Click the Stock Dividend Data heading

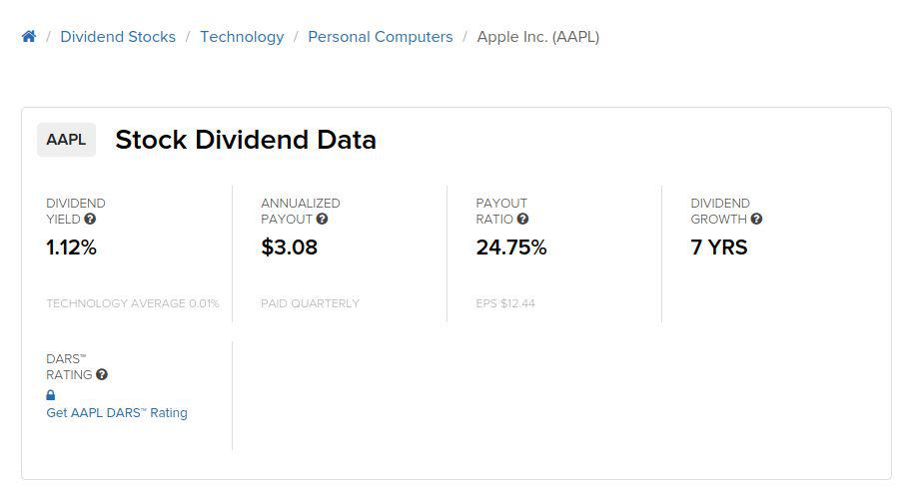coord(246,140)
